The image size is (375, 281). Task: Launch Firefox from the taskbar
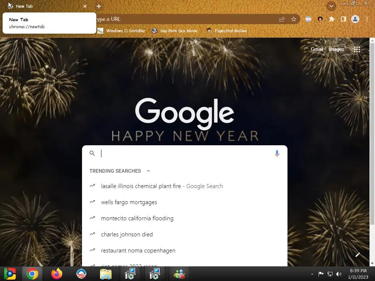(57, 274)
